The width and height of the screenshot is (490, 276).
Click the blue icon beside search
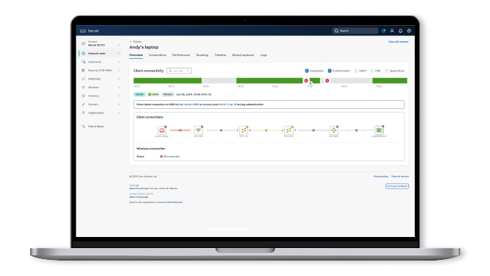point(383,31)
